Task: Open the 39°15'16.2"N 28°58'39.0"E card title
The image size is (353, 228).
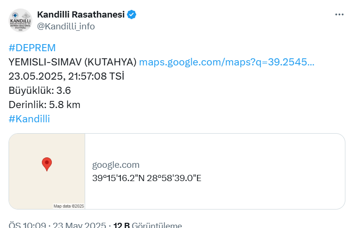Action: click(147, 178)
